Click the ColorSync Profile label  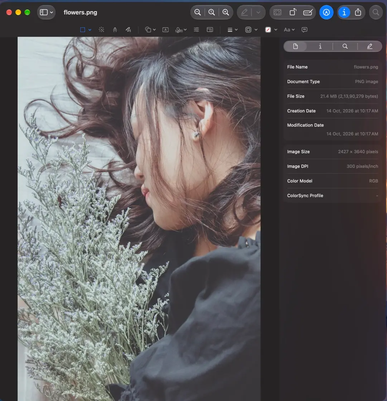click(x=305, y=195)
